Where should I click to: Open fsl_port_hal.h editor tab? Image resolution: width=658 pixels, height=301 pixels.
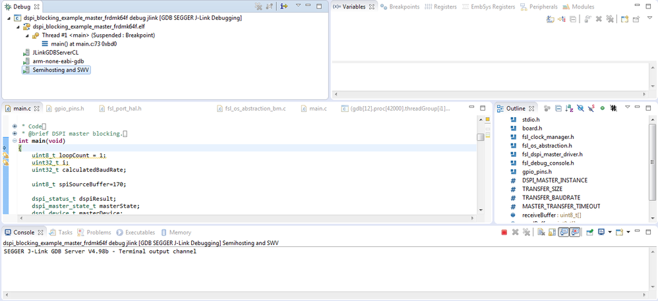tap(121, 109)
